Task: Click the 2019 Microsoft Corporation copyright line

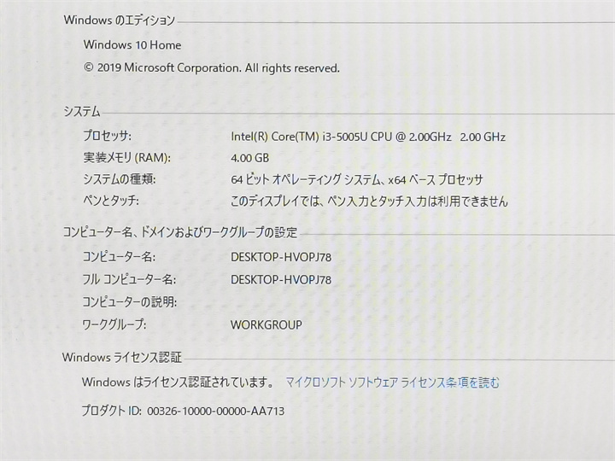Action: coord(212,68)
